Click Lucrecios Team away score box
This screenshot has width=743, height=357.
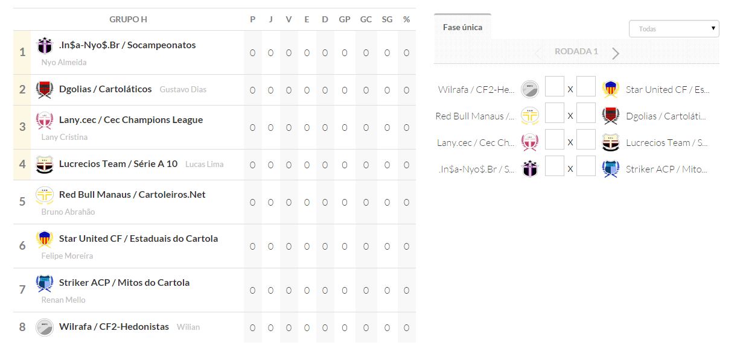[585, 139]
